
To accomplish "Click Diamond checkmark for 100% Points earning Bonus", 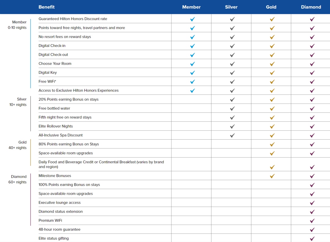I will pos(312,185).
